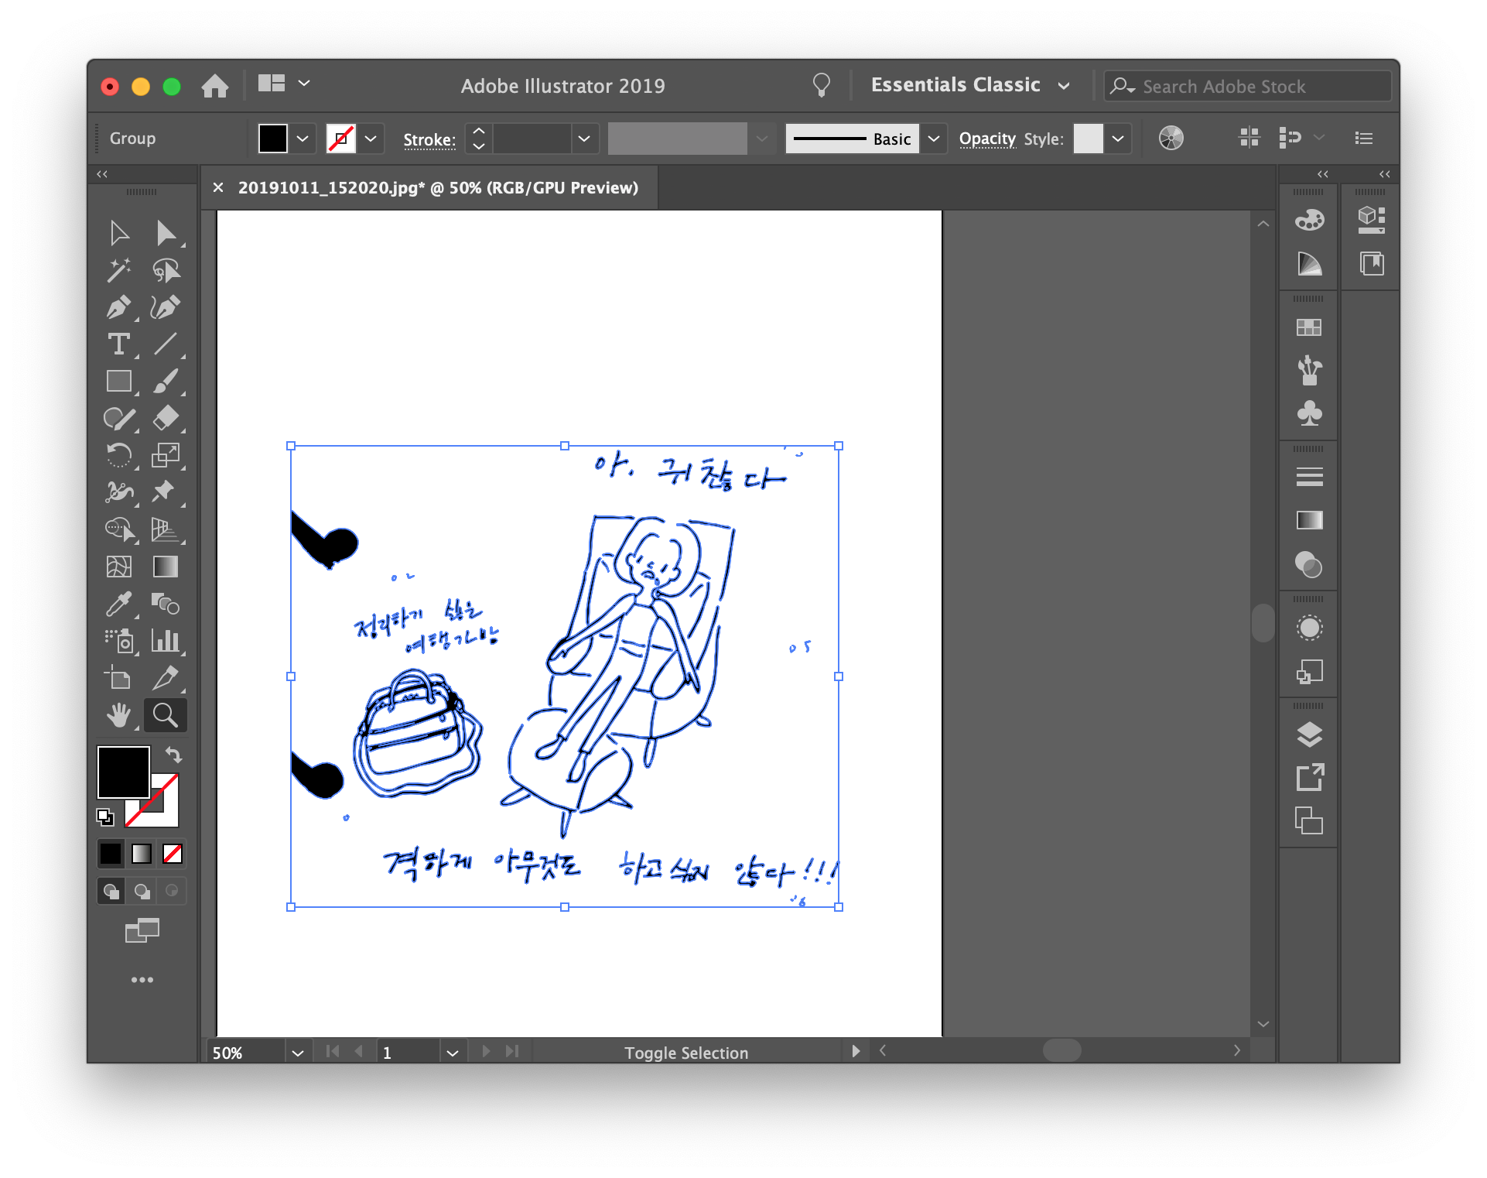1487x1178 pixels.
Task: Set paint mode to None
Action: pyautogui.click(x=173, y=854)
